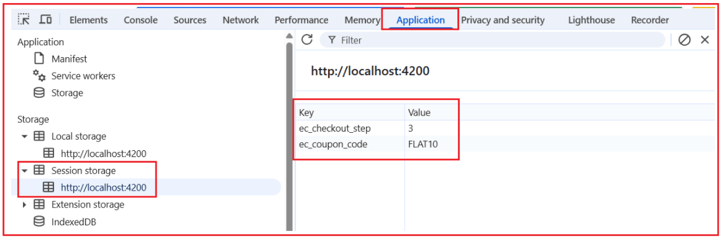Image resolution: width=722 pixels, height=239 pixels.
Task: Open Service workers entry
Action: coord(83,76)
